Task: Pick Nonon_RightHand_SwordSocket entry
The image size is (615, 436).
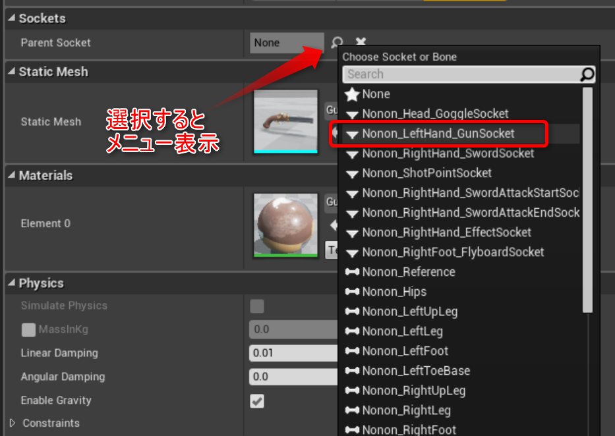Action: [x=461, y=153]
